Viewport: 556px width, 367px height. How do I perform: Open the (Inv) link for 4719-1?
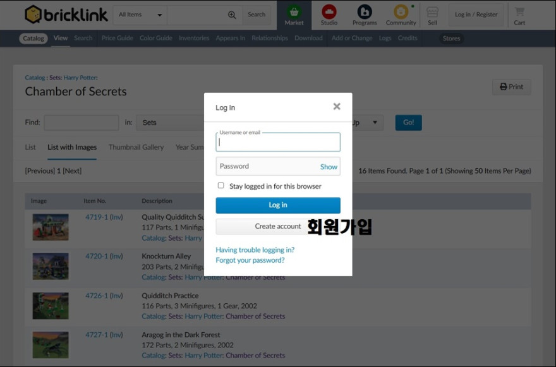pos(116,217)
